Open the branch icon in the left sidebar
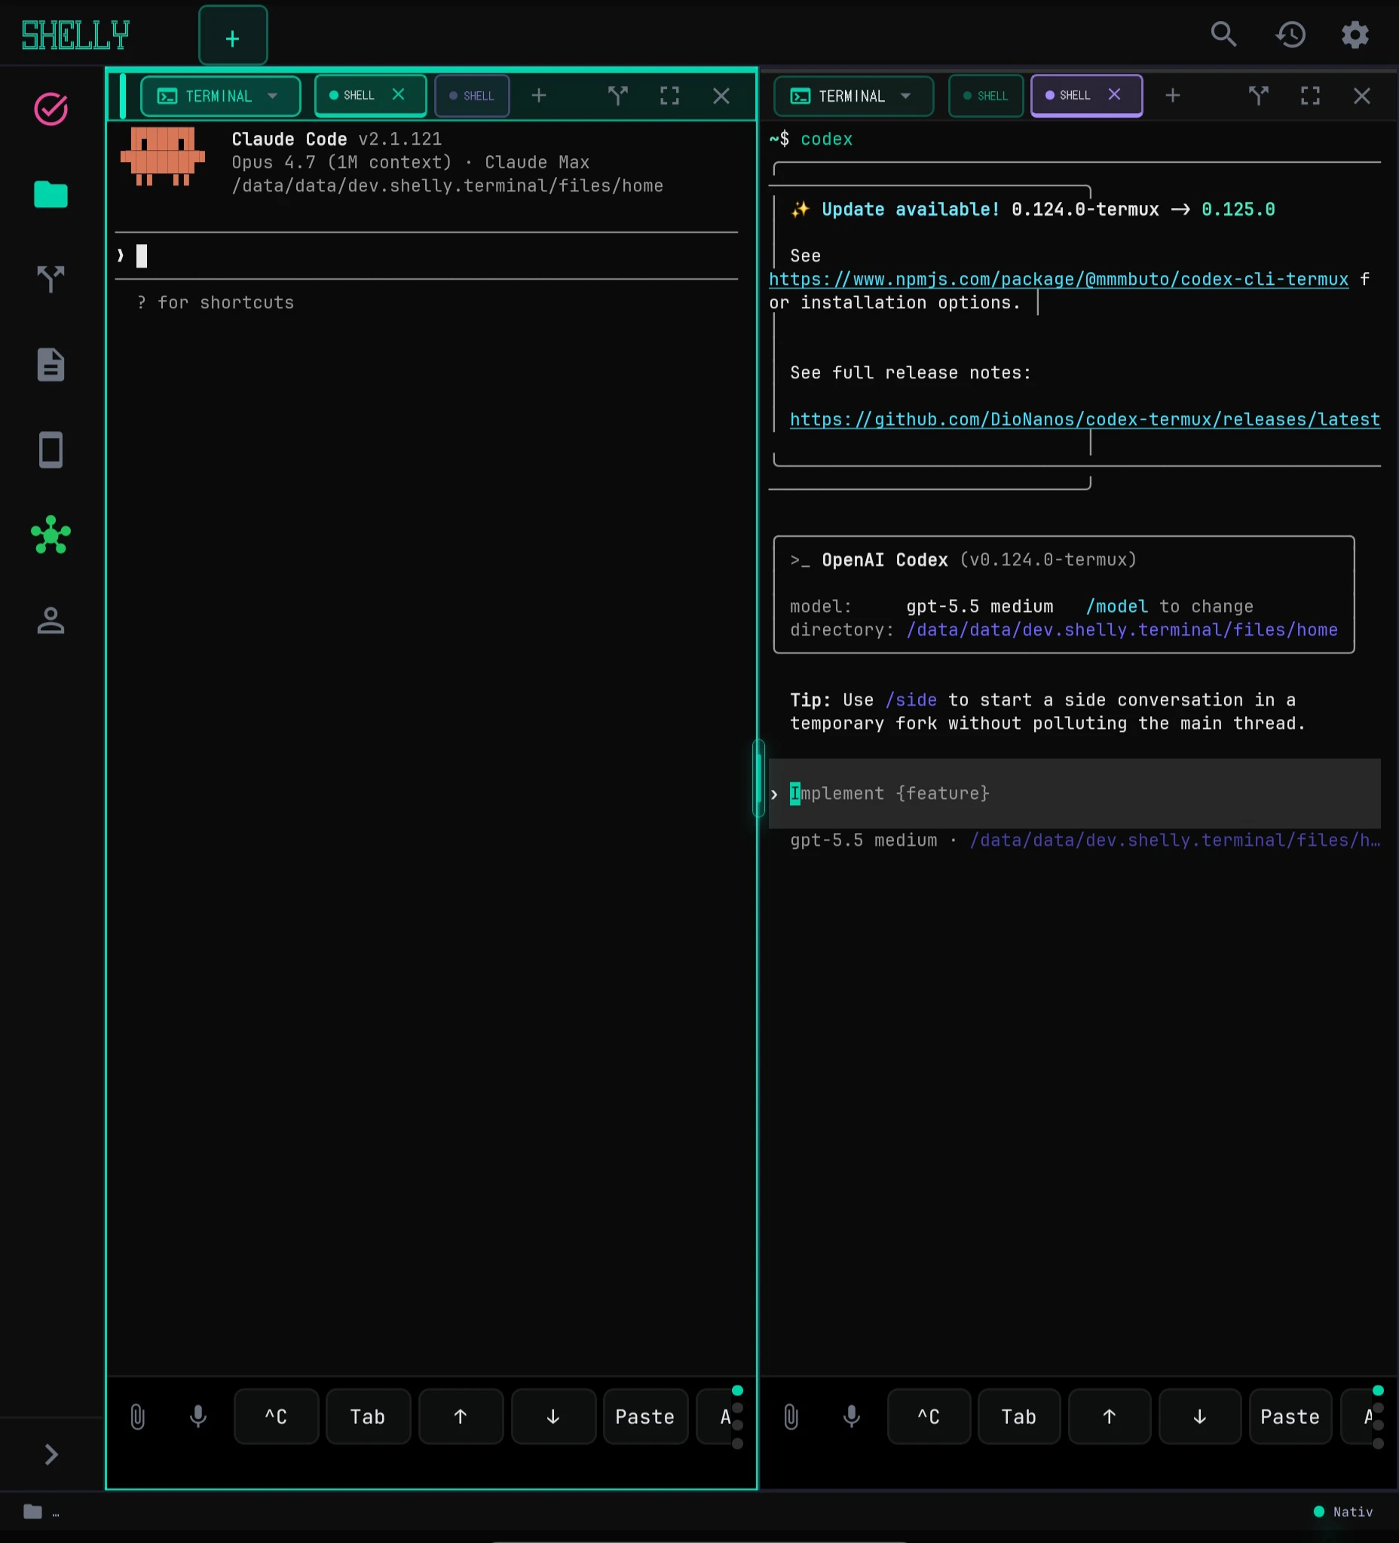Viewport: 1399px width, 1543px height. pos(51,280)
